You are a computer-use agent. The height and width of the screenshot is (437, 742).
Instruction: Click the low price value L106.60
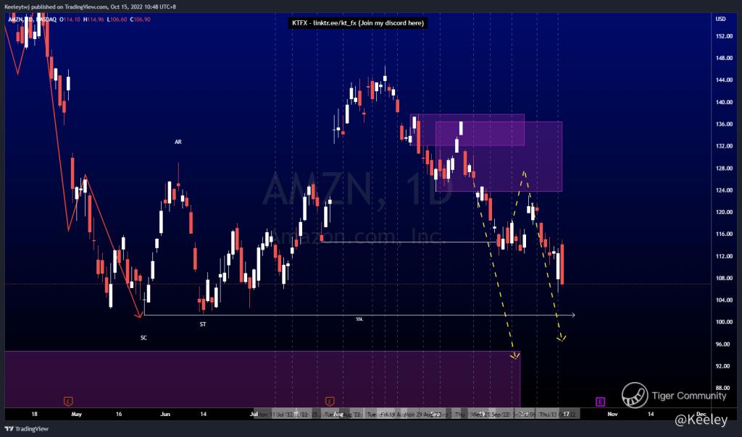pos(117,20)
